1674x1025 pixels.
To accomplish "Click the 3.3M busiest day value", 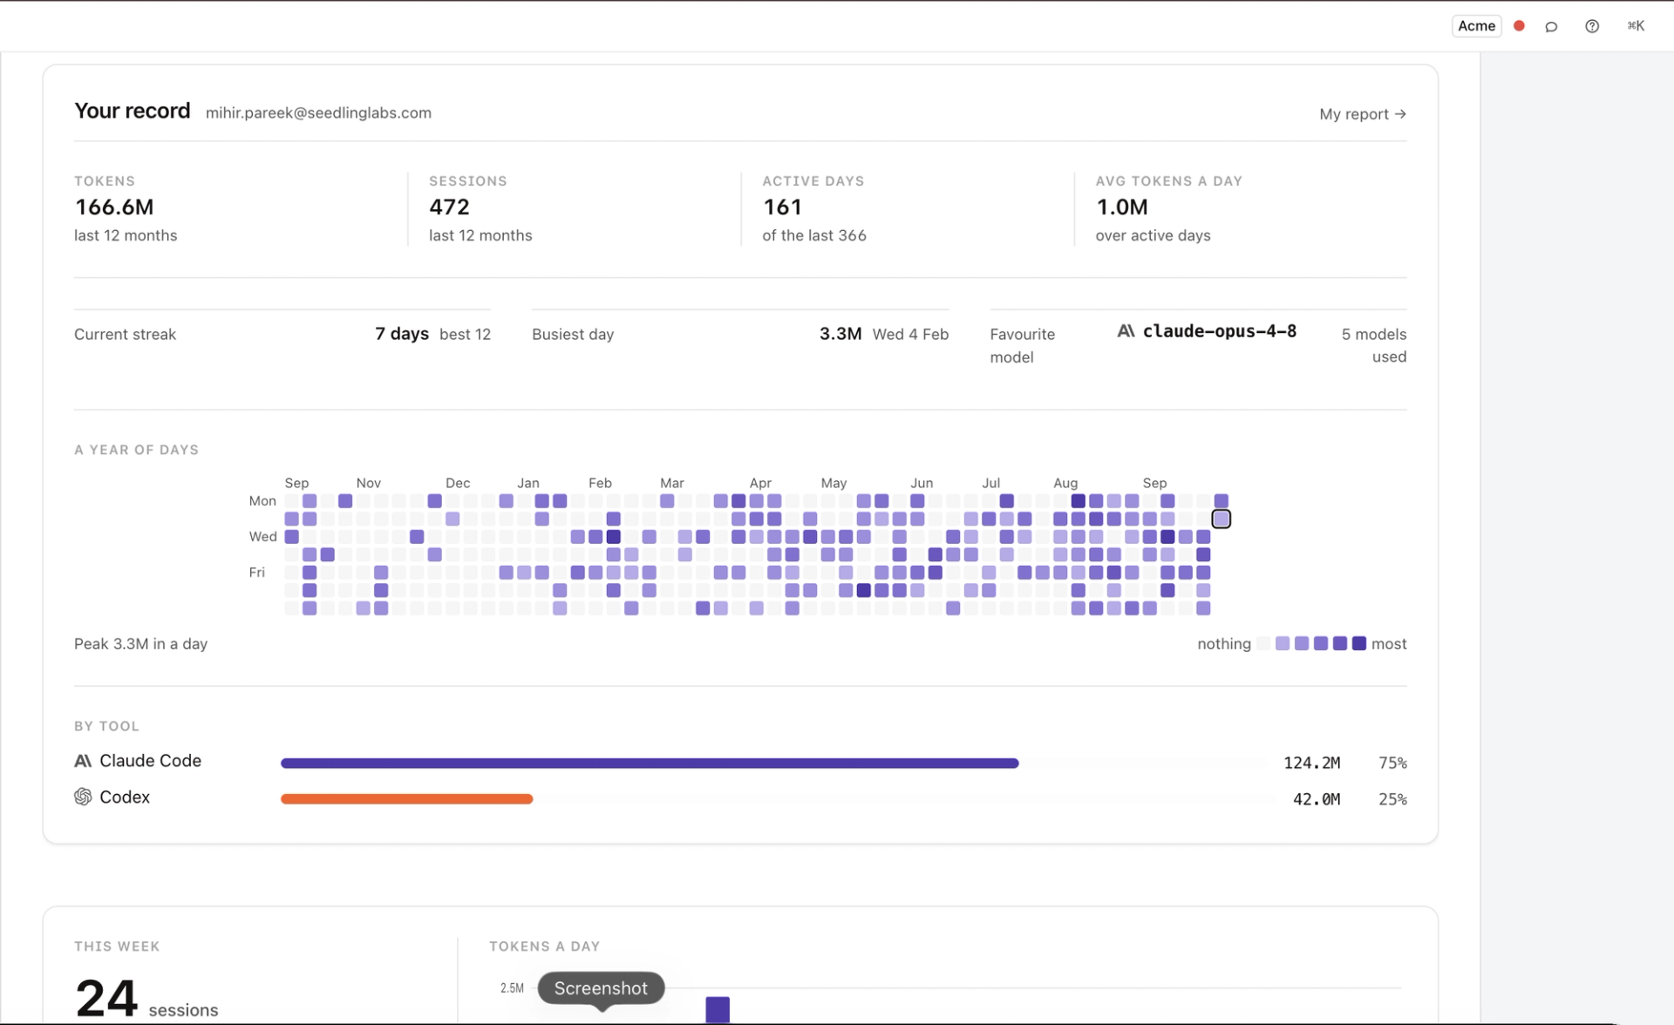I will click(840, 334).
